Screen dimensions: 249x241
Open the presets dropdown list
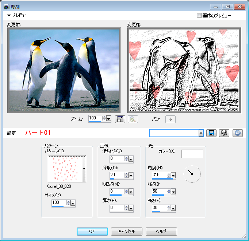[201, 133]
